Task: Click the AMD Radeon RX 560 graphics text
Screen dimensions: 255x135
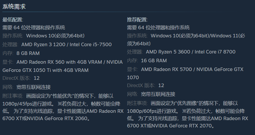Action: [x=41, y=62]
